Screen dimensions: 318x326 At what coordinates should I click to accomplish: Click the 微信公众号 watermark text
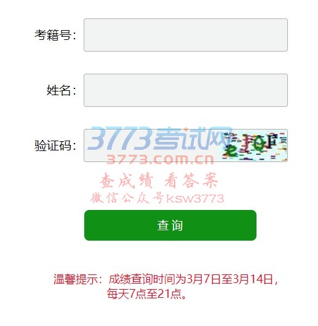(127, 198)
